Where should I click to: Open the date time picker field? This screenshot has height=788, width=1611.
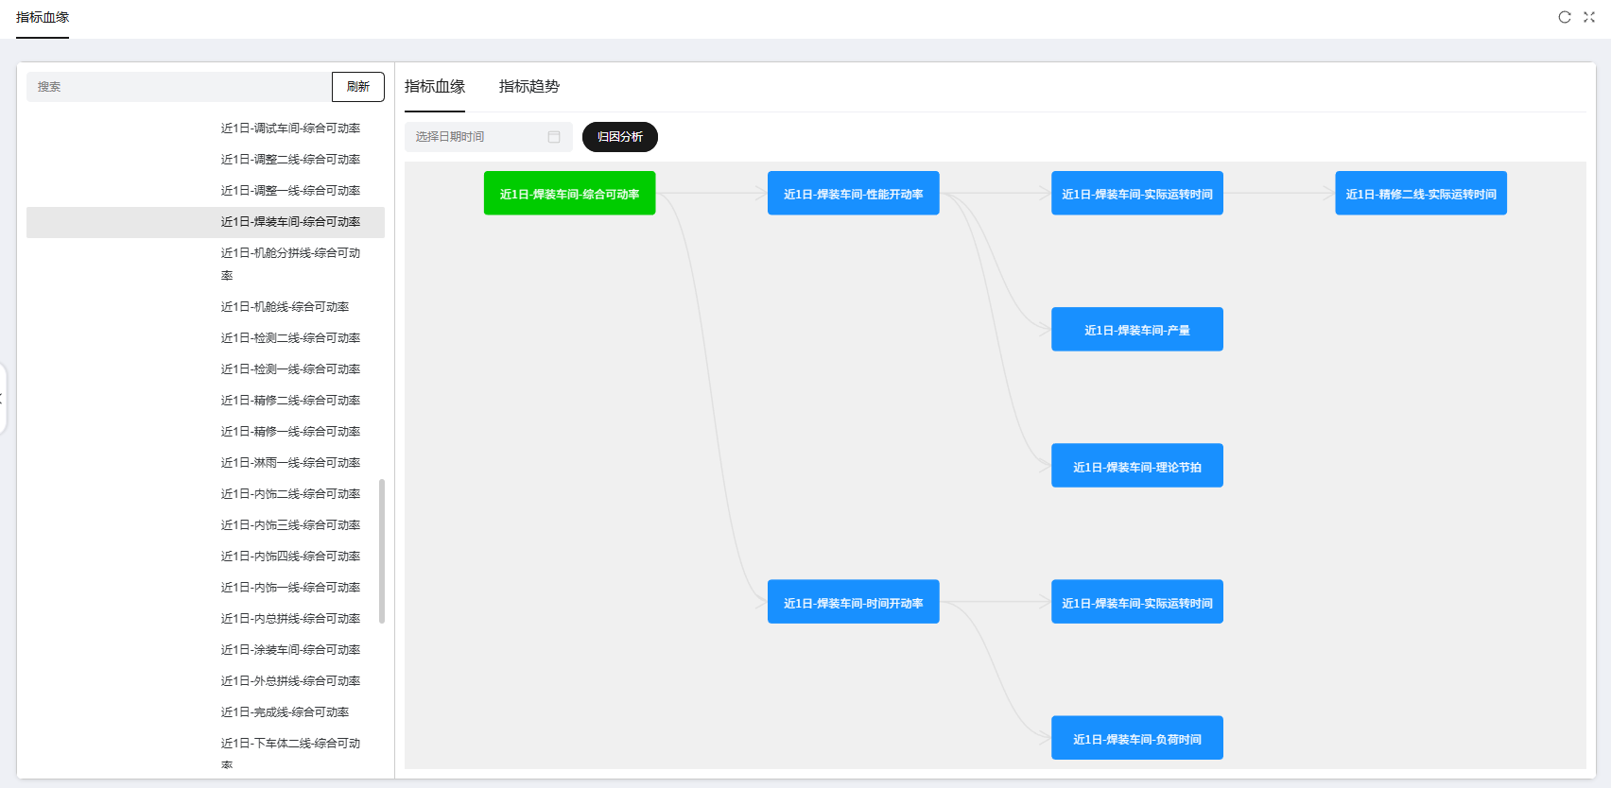click(478, 137)
